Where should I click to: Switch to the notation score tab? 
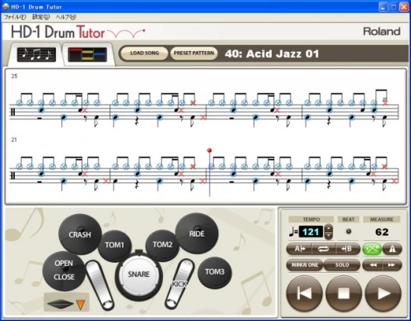coord(37,54)
